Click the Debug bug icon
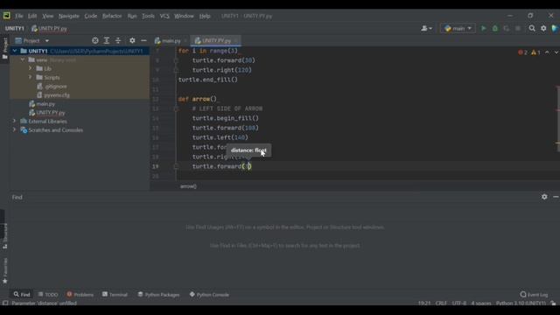This screenshot has width=560, height=315. point(495,28)
